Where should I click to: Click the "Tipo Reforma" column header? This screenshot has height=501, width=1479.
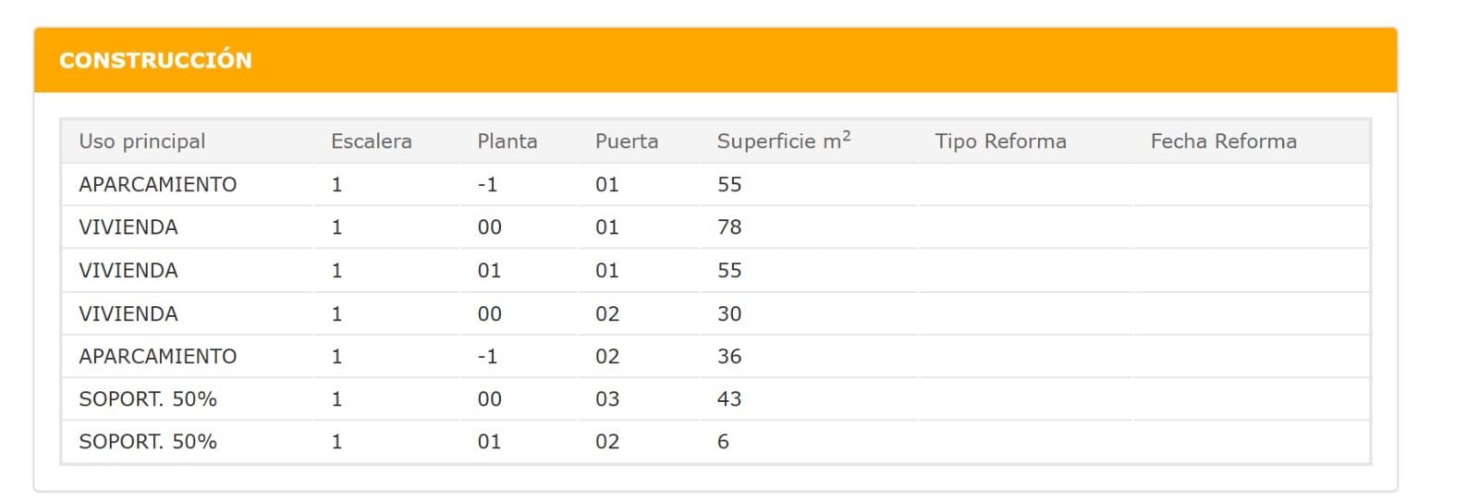point(1000,141)
